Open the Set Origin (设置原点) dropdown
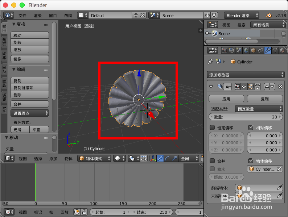The height and width of the screenshot is (217, 288). pos(30,113)
